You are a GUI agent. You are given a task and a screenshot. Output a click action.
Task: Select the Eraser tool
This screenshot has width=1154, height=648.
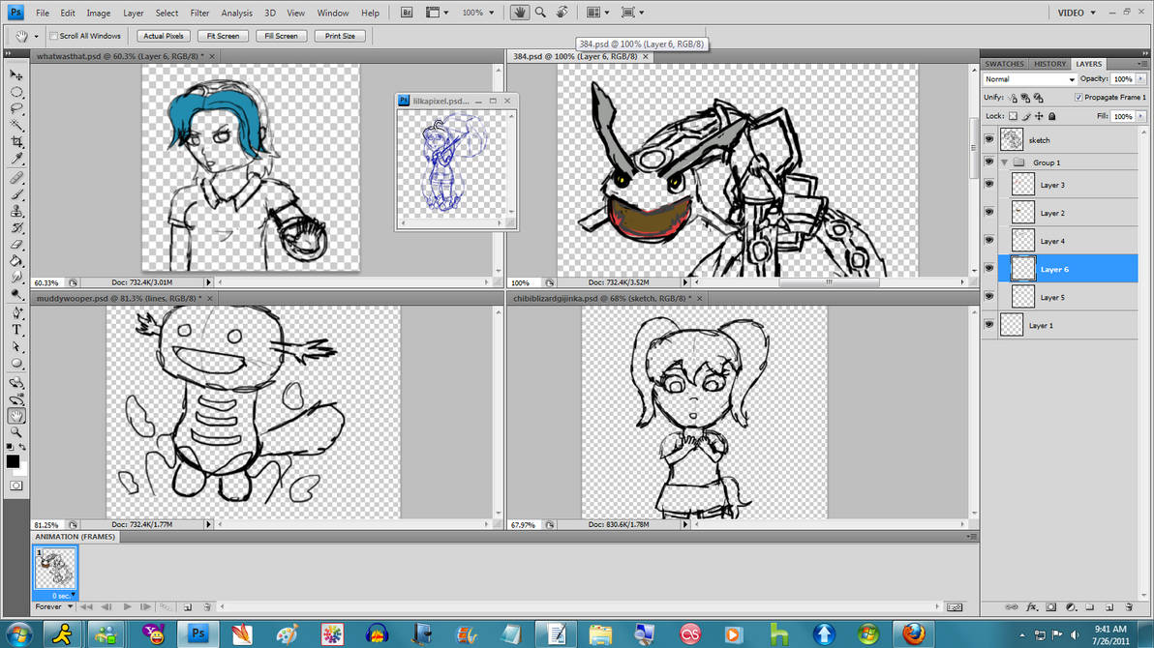tap(16, 244)
